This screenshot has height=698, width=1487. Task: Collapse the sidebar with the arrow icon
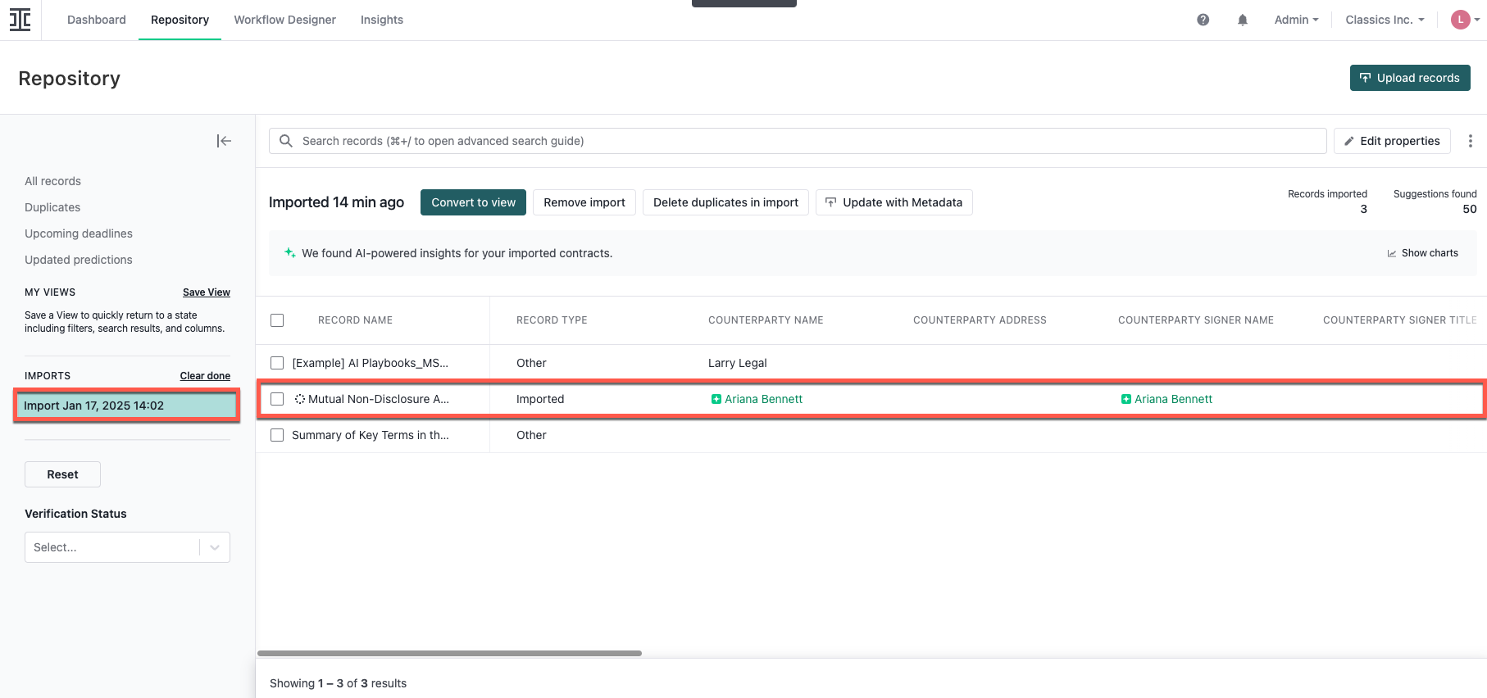[x=224, y=141]
